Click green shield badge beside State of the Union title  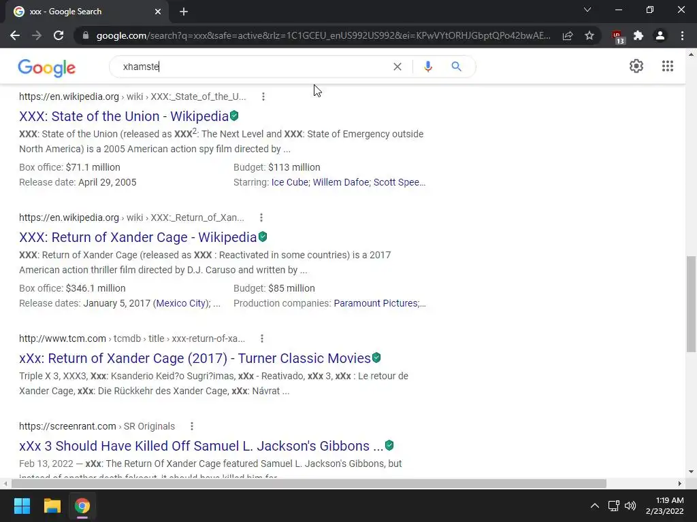[x=234, y=116]
